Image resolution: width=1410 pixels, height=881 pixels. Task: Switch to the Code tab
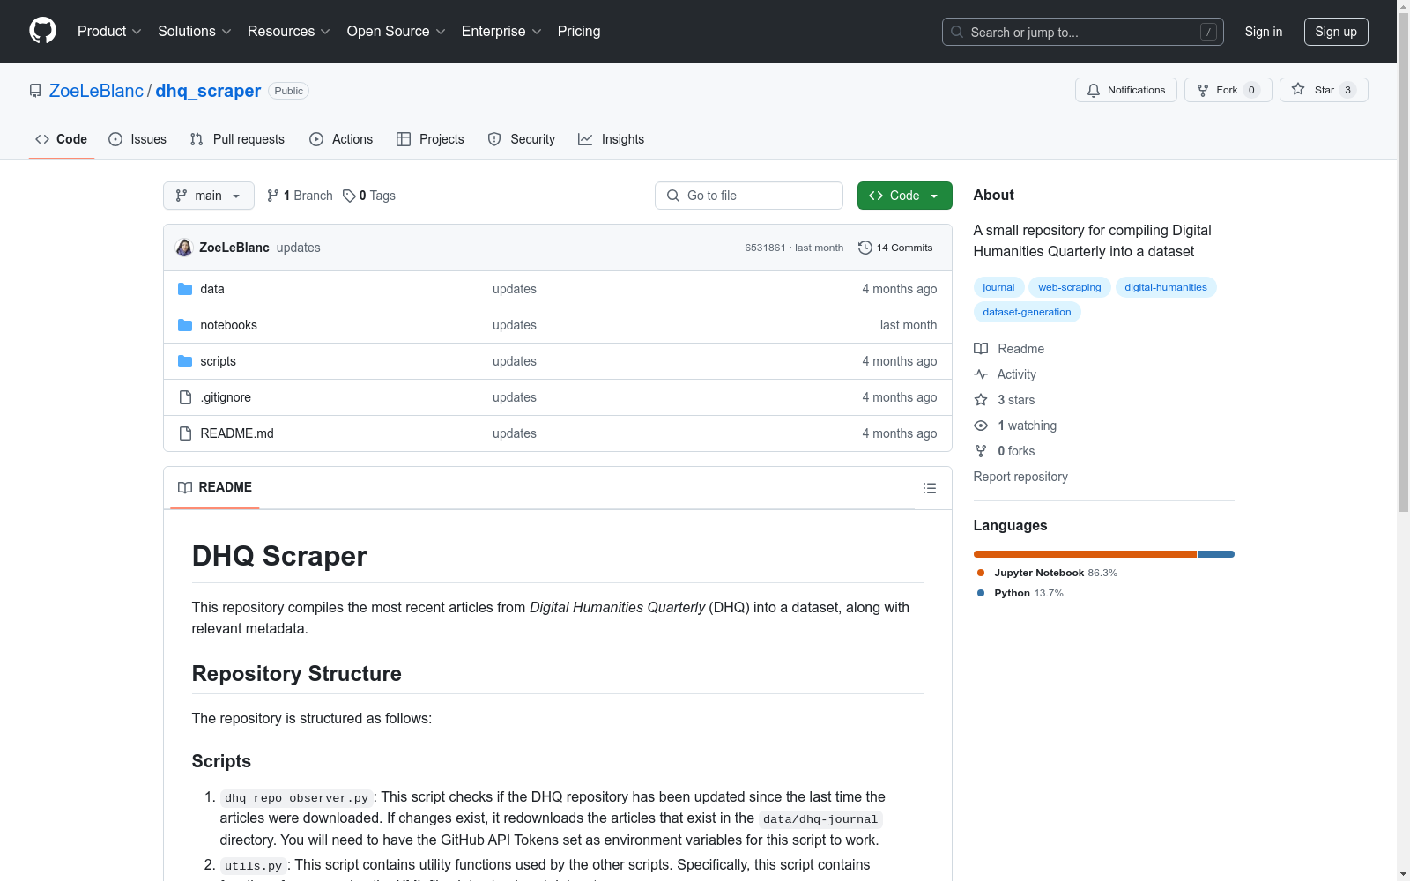62,139
